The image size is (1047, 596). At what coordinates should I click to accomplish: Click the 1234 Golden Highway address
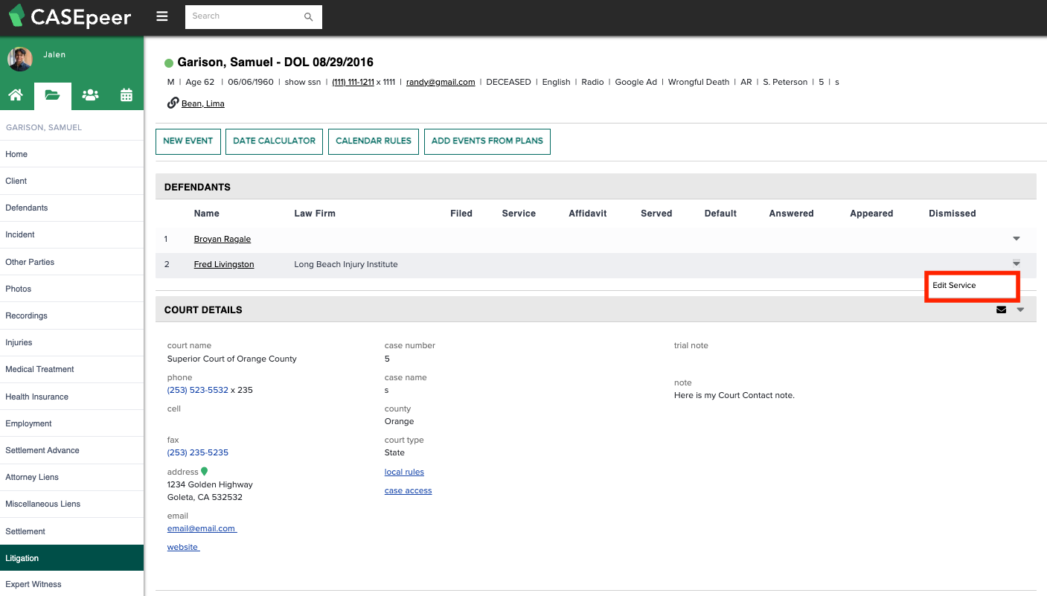[x=210, y=484]
